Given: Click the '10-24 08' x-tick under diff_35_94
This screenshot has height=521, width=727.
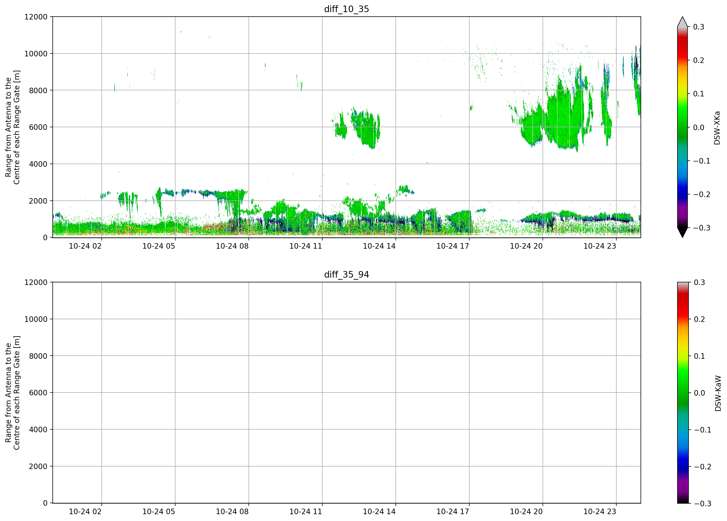Looking at the screenshot, I should [232, 512].
